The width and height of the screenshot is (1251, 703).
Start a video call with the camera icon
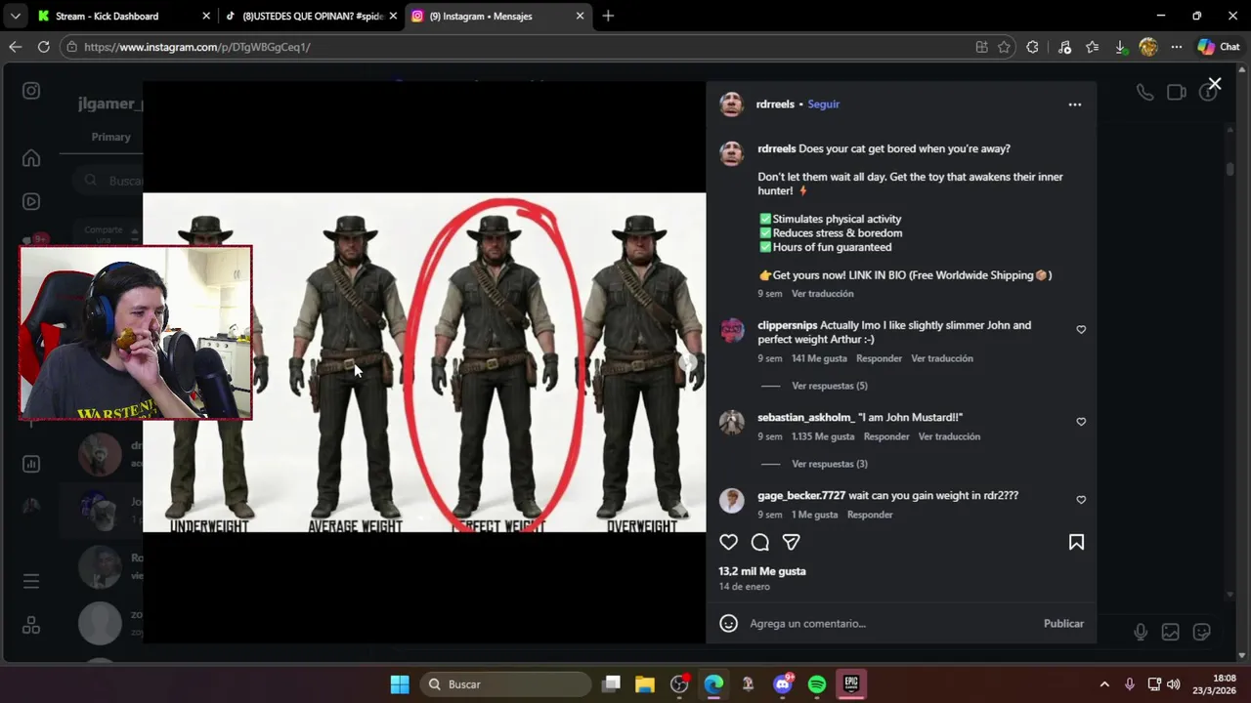click(x=1177, y=92)
